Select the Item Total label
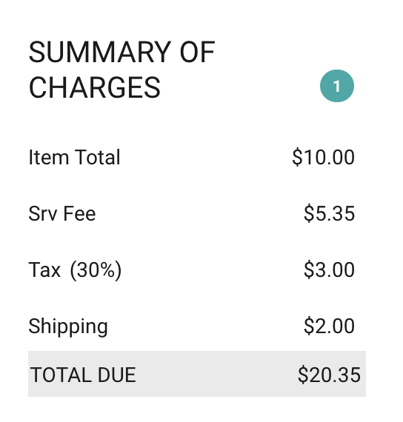 tap(74, 157)
